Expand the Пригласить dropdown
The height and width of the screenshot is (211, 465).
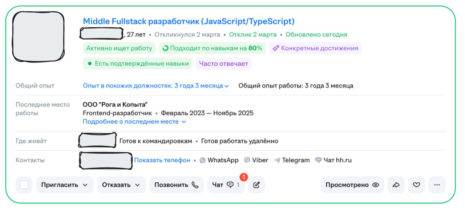point(65,185)
